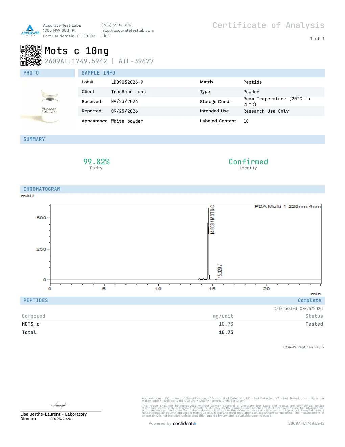This screenshot has height=447, width=345.
Task: Select the received date 09/23/2026
Action: pyautogui.click(x=124, y=102)
